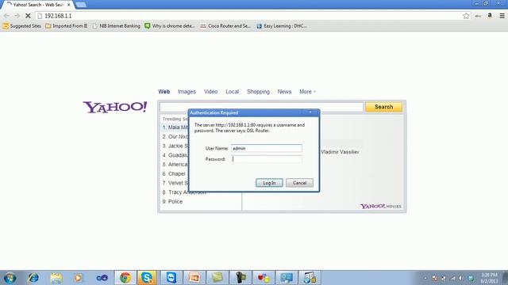Screen dimensions: 508x285
Task: Click the blue infinity icon on taskbar
Action: [102, 278]
